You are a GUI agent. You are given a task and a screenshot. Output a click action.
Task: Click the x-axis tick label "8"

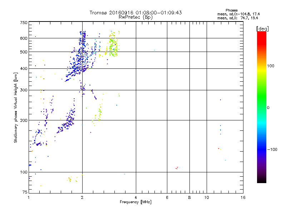(189, 197)
